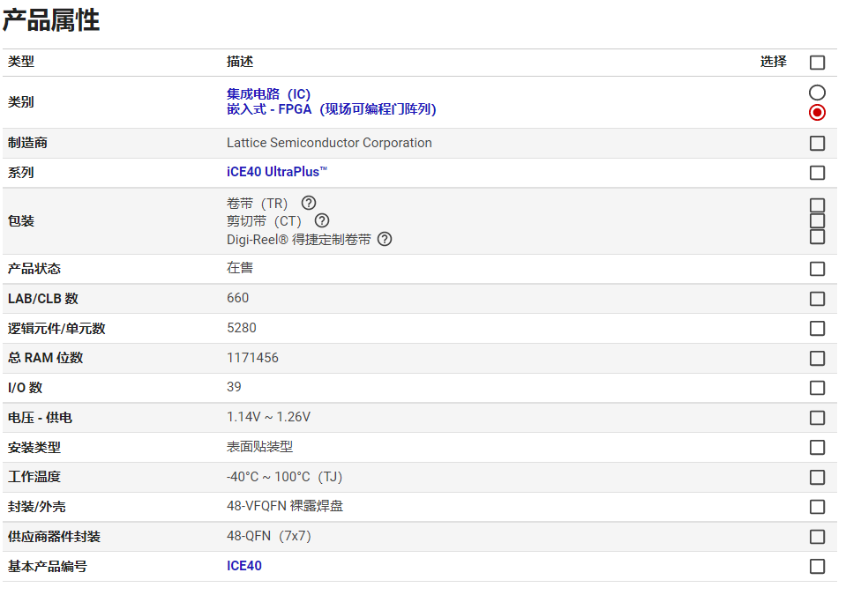The image size is (846, 595).
Task: Select the 嵌入式 - FPGA radio button
Action: (817, 112)
